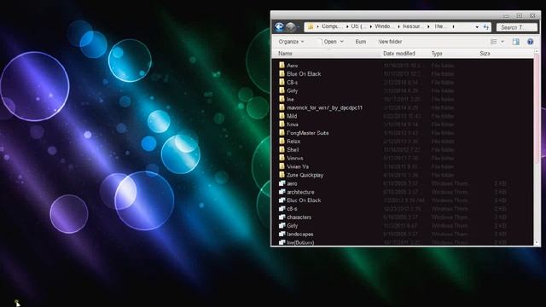546x307 pixels.
Task: Go back using the blue Back arrow
Action: (x=279, y=26)
